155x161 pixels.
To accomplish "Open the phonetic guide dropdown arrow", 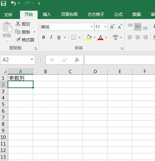I will (121, 37).
